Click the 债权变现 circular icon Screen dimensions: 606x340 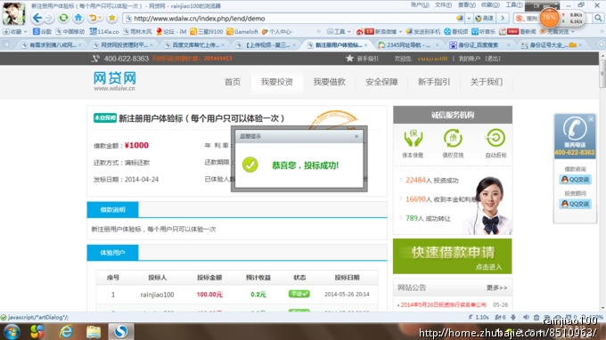[x=453, y=138]
